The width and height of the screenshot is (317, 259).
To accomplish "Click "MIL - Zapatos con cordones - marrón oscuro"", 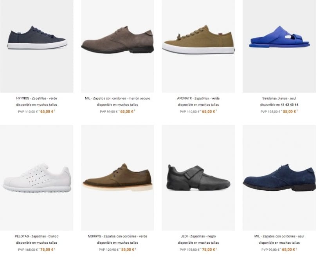I will pos(117,98).
